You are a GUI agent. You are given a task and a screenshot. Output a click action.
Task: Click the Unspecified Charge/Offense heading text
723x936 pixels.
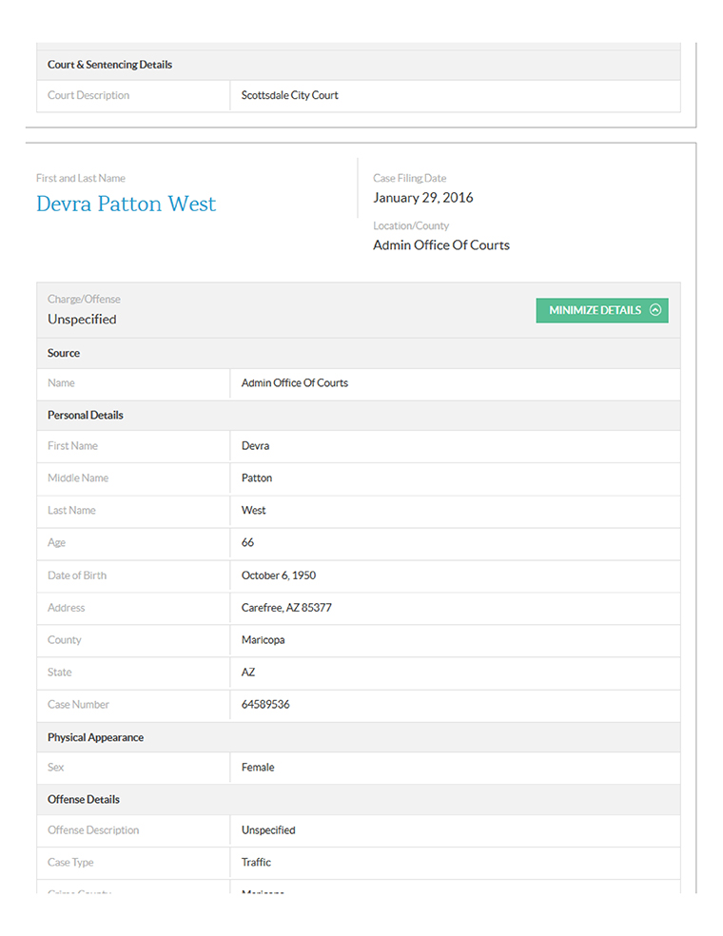(82, 320)
